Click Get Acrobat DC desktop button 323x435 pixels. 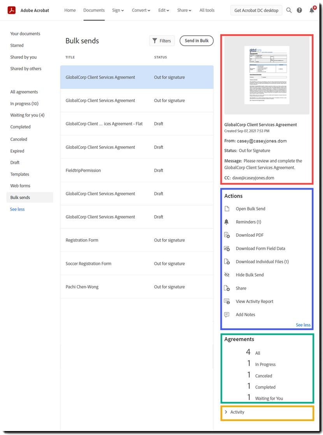(256, 10)
